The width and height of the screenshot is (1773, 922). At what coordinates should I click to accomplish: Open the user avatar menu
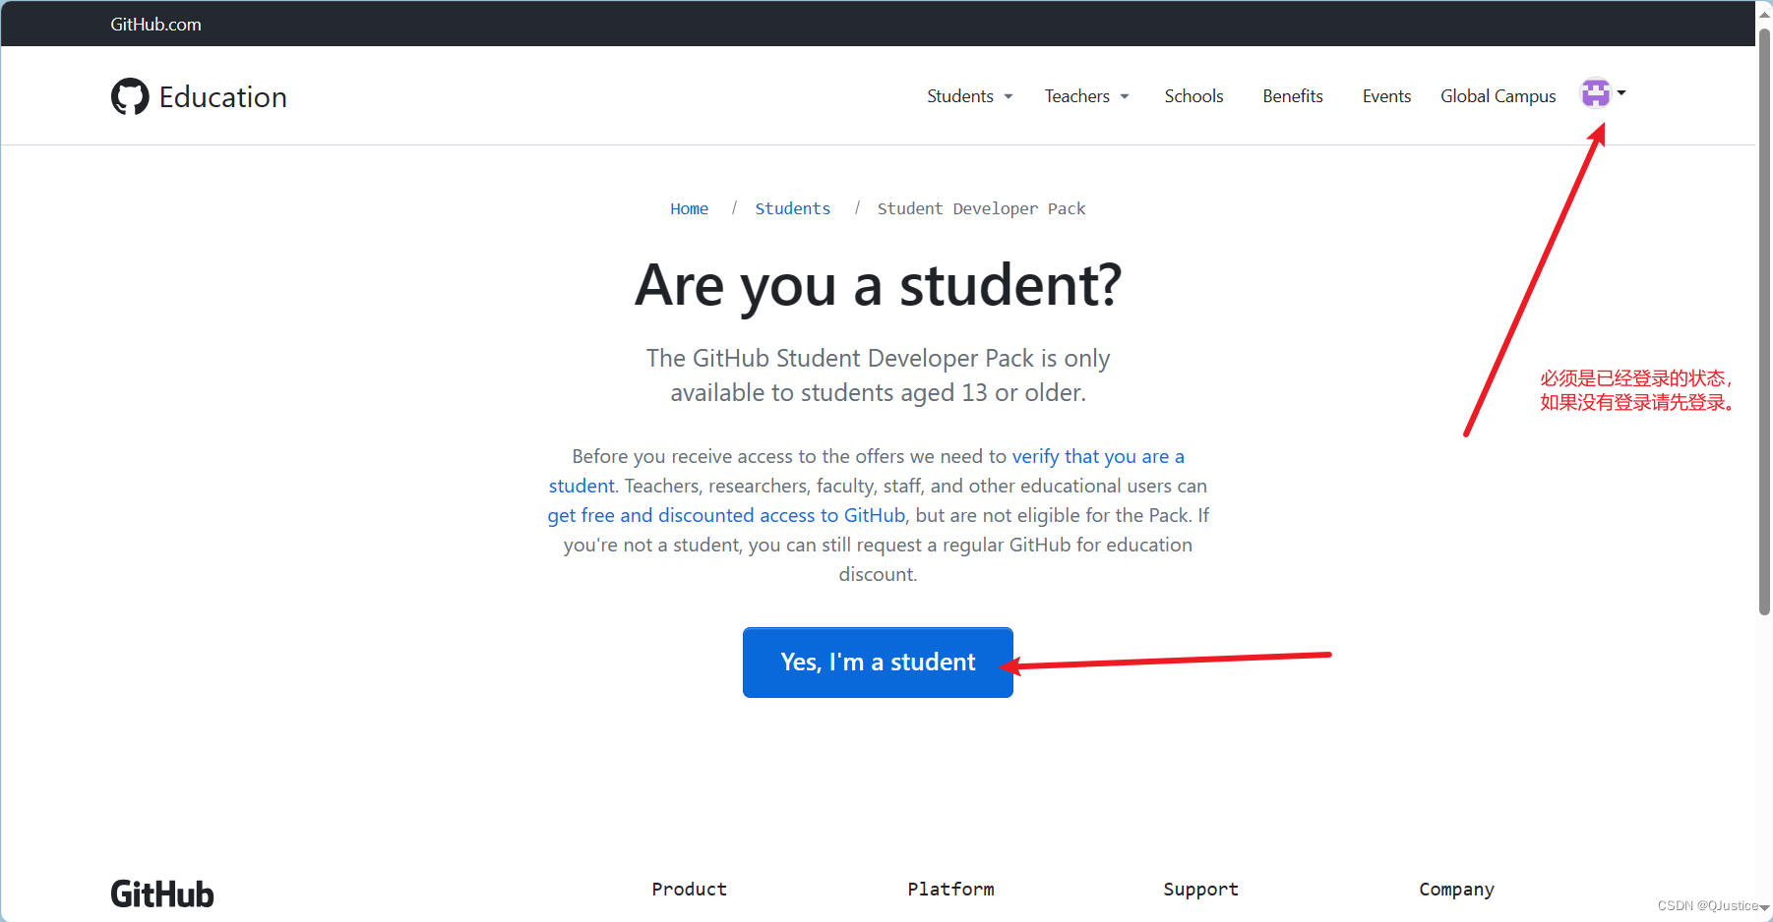(1594, 92)
